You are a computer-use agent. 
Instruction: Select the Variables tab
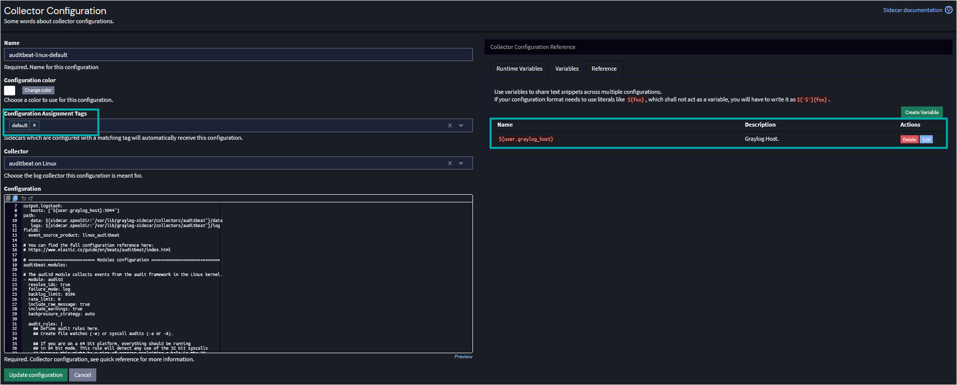tap(567, 69)
